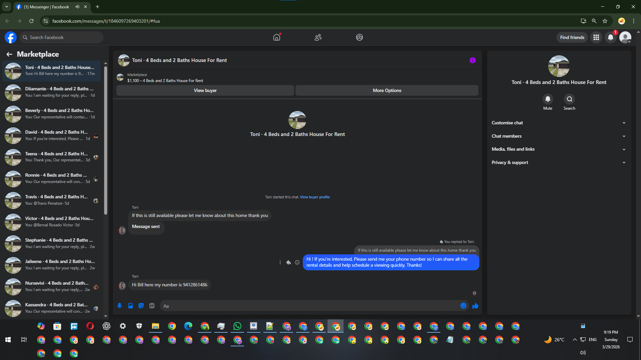Attach a file with the photo icon

131,306
